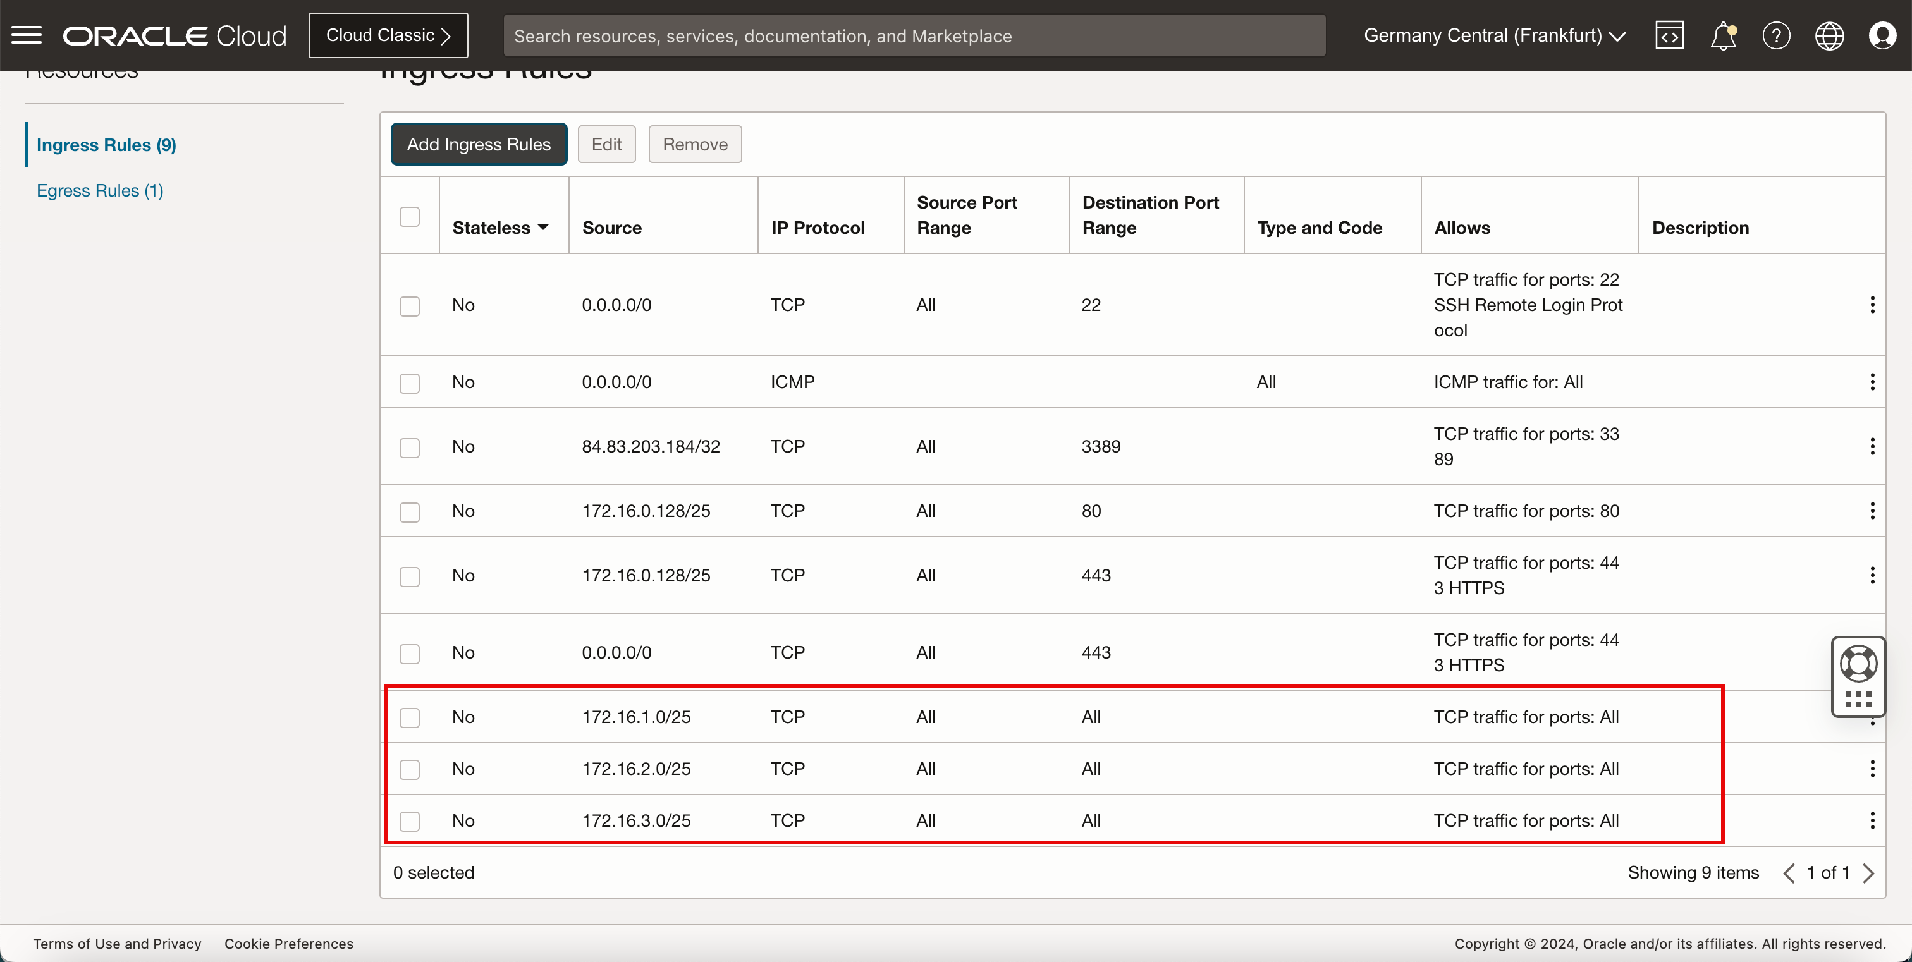Select the checkbox for 172.16.3.0/25 rule

click(x=410, y=821)
